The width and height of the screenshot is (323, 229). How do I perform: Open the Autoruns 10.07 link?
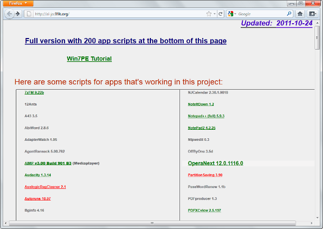[x=37, y=199]
